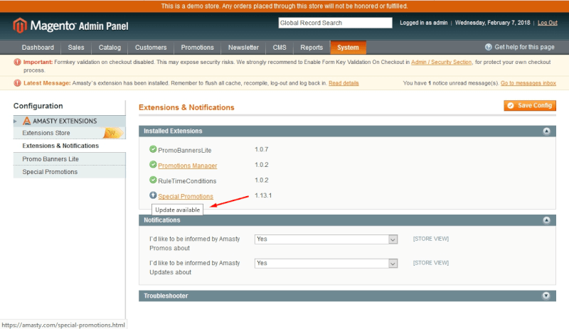This screenshot has width=569, height=329.
Task: Open the Sales menu
Action: pyautogui.click(x=76, y=48)
